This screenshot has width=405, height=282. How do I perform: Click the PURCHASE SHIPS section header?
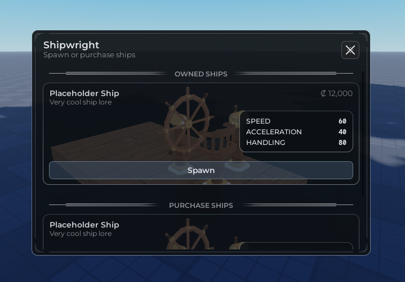coord(201,206)
